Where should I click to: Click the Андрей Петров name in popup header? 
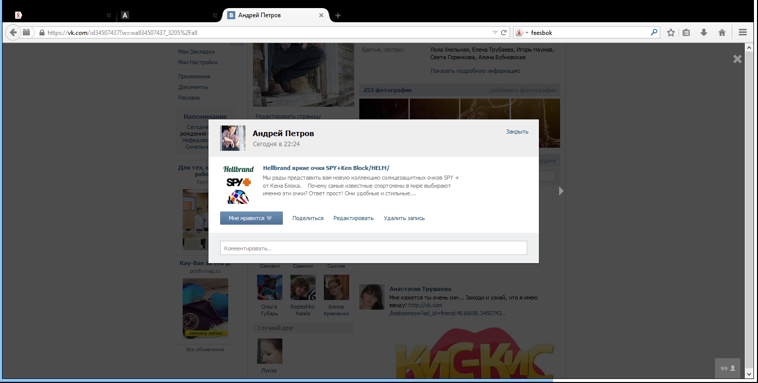click(283, 134)
